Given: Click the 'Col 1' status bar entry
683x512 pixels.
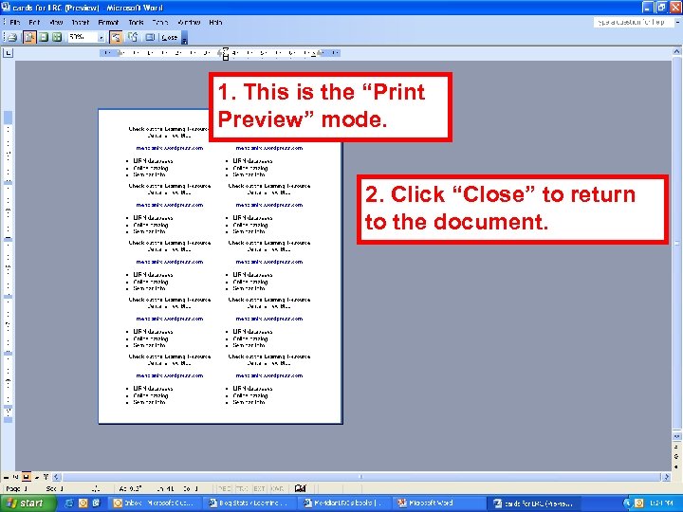Looking at the screenshot, I should tap(191, 489).
